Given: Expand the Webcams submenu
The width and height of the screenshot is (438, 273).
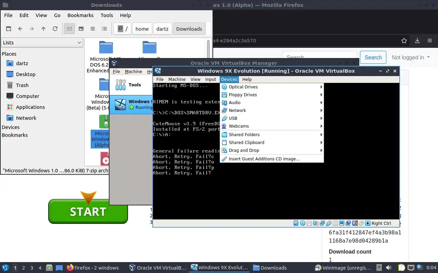Looking at the screenshot, I should 272,126.
